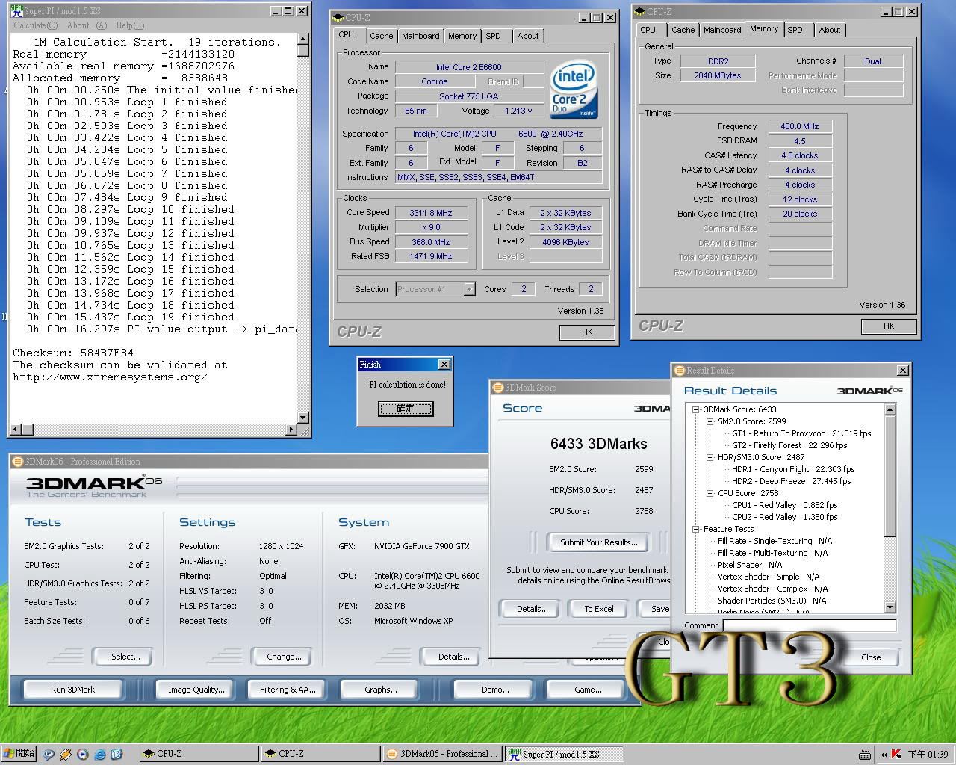The image size is (956, 765).
Task: Click To Excel in 3DMark Score window
Action: pyautogui.click(x=599, y=609)
